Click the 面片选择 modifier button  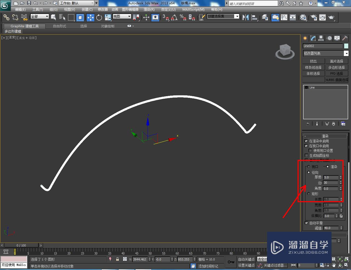tap(337, 61)
